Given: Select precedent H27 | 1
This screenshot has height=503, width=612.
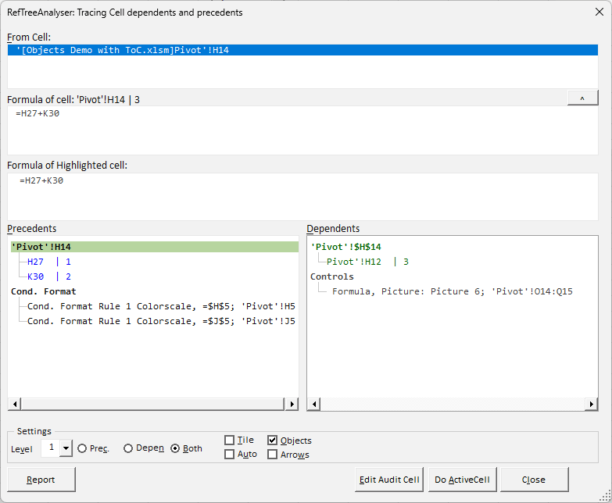Looking at the screenshot, I should [x=48, y=262].
